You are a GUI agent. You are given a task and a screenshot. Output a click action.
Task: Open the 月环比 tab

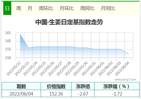(x=67, y=8)
